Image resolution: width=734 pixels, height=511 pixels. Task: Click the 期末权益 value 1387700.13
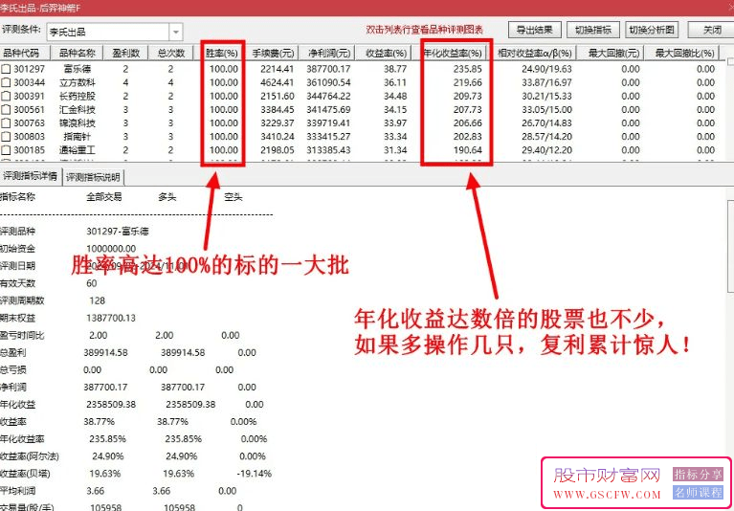coord(111,319)
